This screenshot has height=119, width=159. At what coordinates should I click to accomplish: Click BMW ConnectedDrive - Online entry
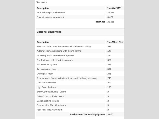(x=52, y=92)
